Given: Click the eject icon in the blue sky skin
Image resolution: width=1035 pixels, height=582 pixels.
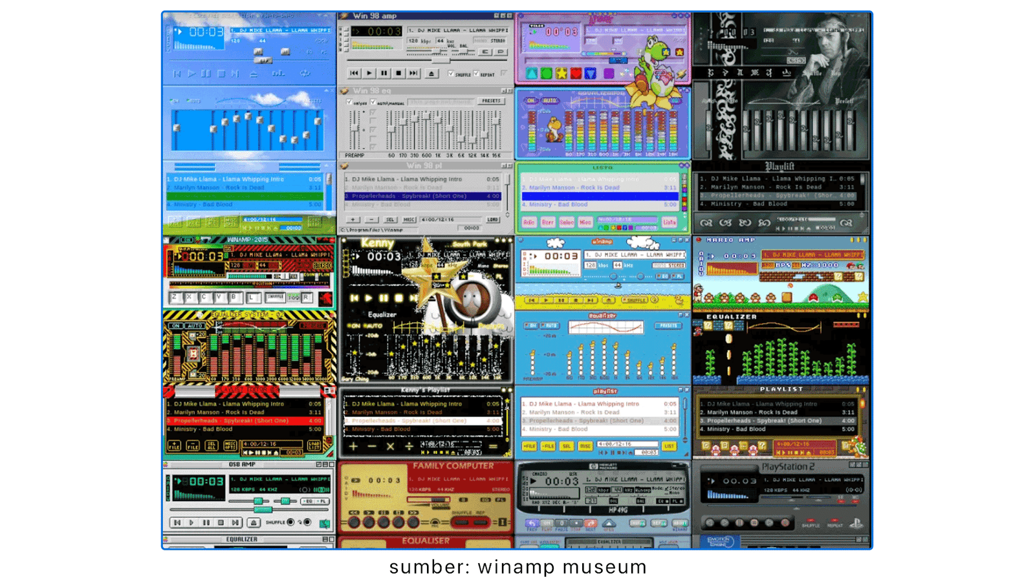Looking at the screenshot, I should pos(254,74).
